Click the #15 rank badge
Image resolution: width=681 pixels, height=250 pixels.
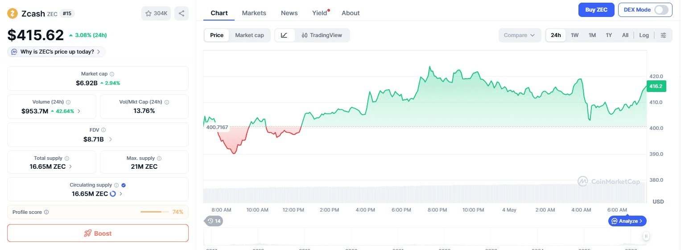(67, 13)
